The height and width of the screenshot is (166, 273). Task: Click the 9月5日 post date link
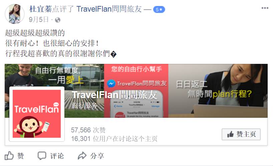click(39, 20)
